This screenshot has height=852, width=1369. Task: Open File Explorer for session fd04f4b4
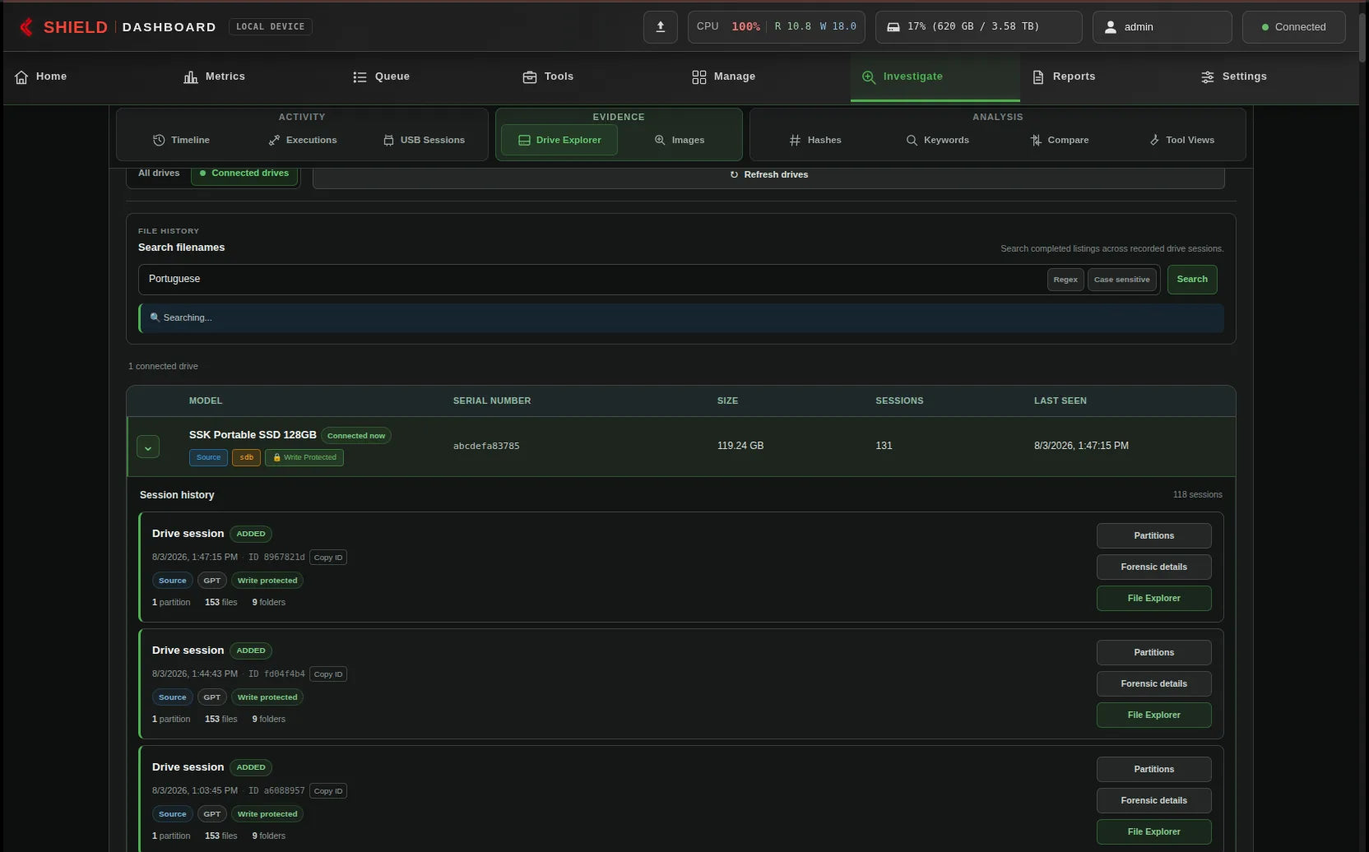tap(1153, 715)
